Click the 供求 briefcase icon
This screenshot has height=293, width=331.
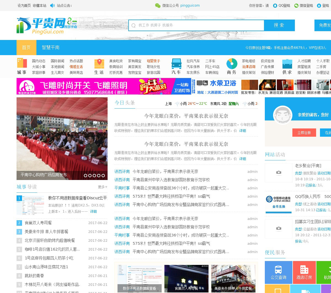click(287, 64)
